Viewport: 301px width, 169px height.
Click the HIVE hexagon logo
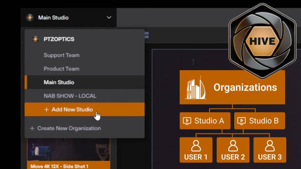click(x=262, y=41)
